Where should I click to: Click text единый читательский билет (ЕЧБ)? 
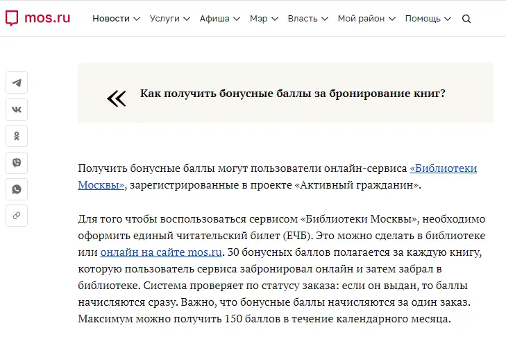click(222, 236)
